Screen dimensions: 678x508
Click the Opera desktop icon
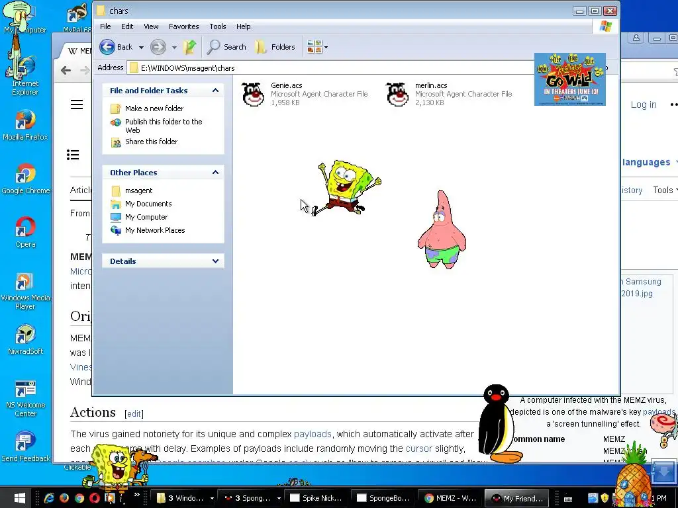click(x=25, y=232)
